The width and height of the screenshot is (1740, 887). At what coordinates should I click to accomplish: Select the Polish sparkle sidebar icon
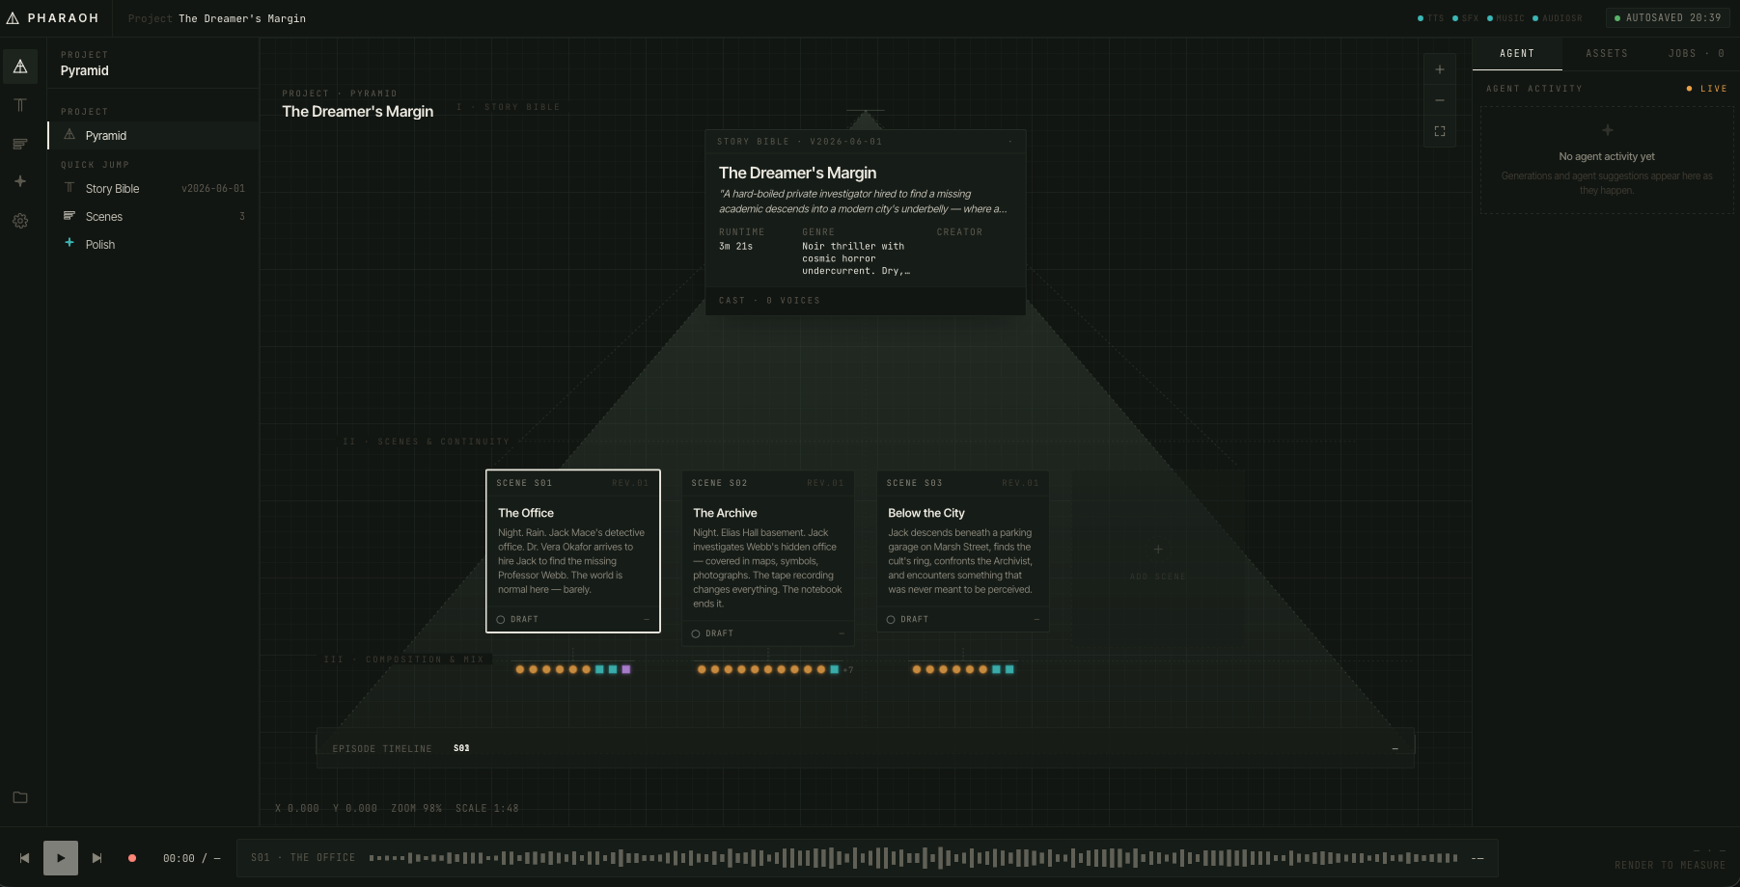(20, 181)
